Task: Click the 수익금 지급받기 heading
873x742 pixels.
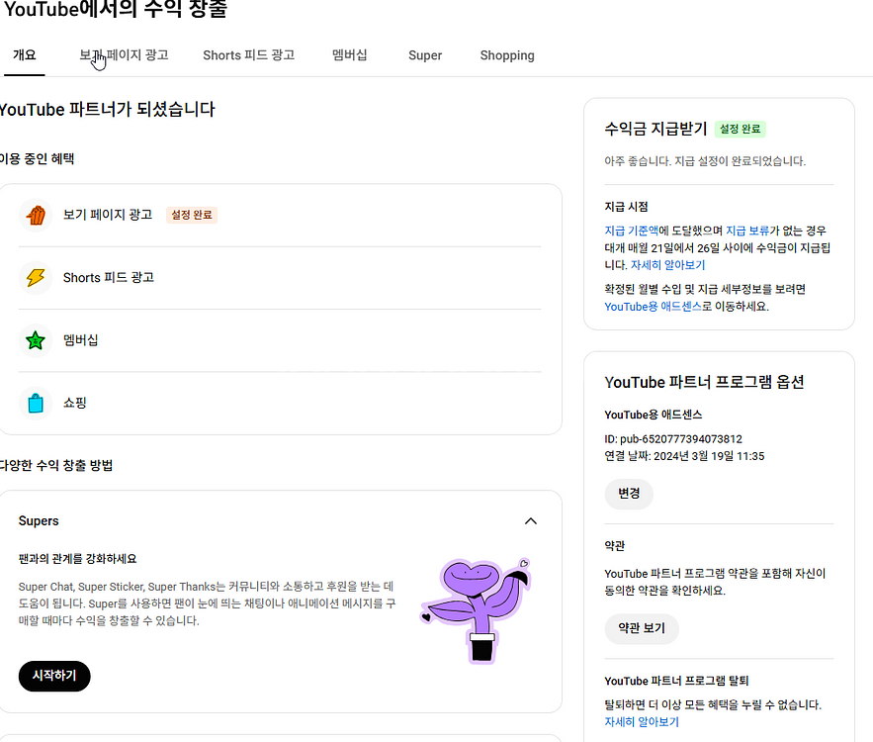Action: pos(655,129)
